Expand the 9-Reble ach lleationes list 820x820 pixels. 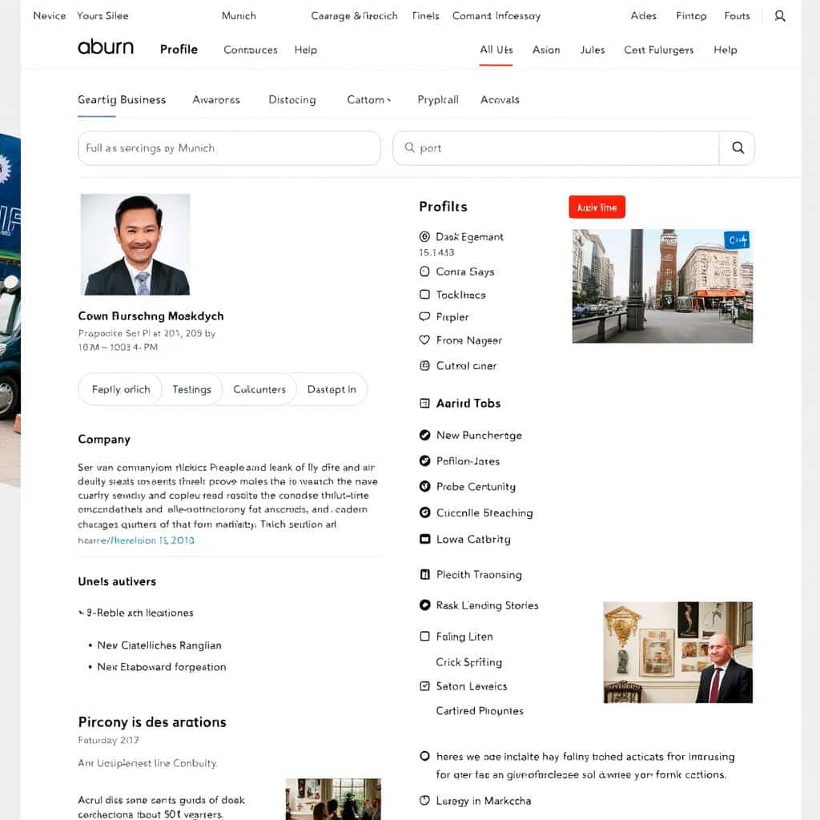(x=82, y=613)
